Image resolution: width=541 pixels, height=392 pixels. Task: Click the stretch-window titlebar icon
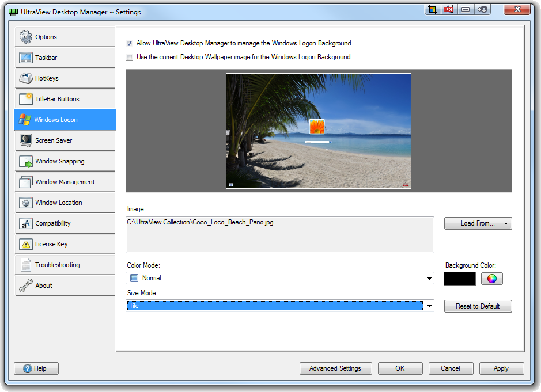click(466, 9)
